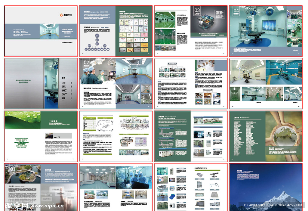308x211 pixels.
Task: Select the hospital corridor and blue surgeons spread
Action: coord(116,187)
